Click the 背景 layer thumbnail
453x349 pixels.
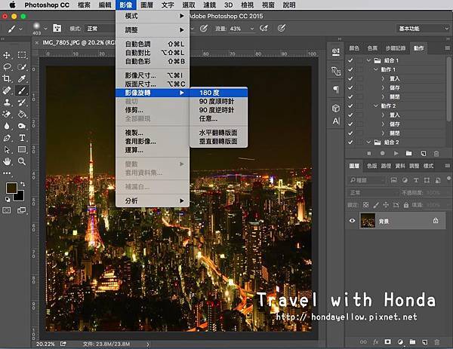(x=368, y=221)
